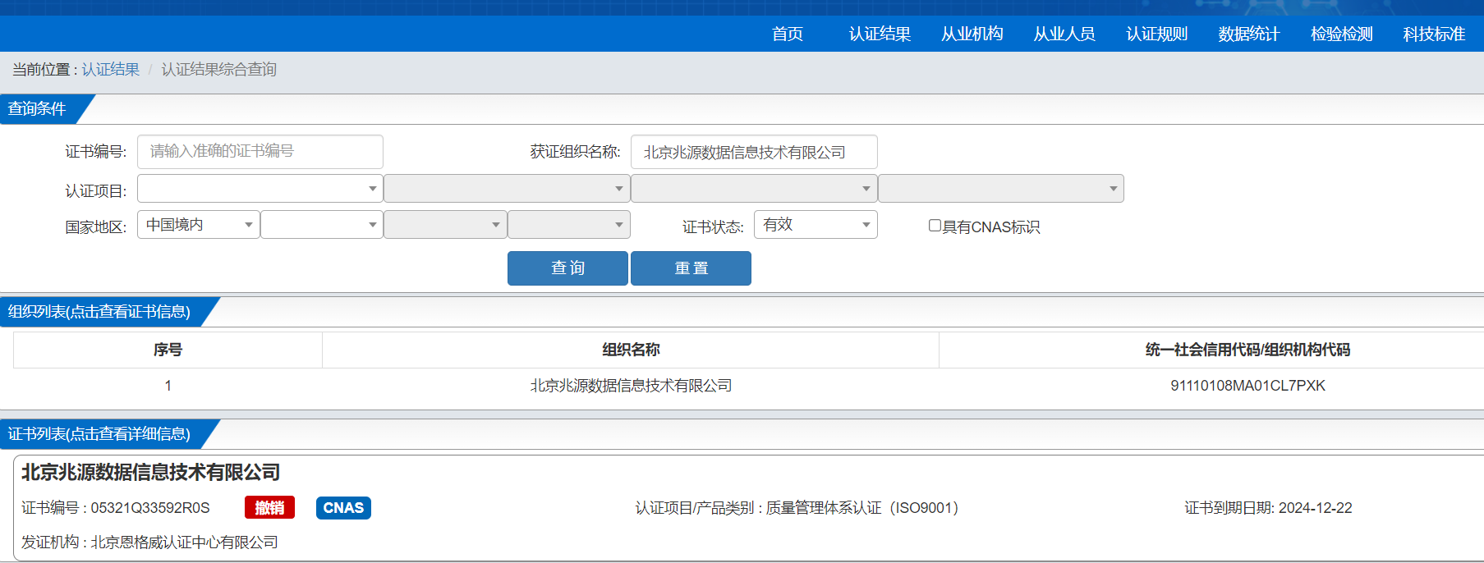Click the expiry date 2024-12-22
Viewport: 1484px width, 563px height.
(1315, 508)
